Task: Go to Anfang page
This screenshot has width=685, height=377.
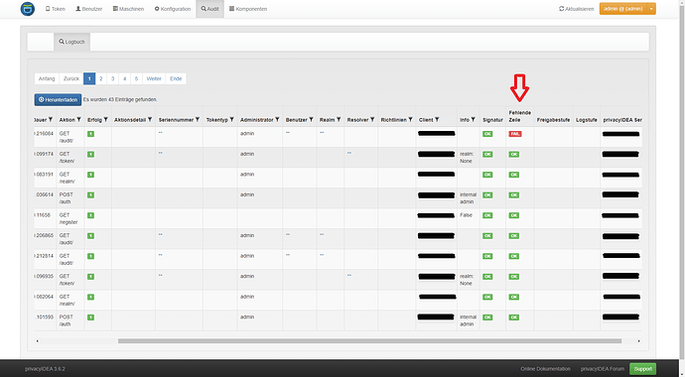Action: (x=47, y=79)
